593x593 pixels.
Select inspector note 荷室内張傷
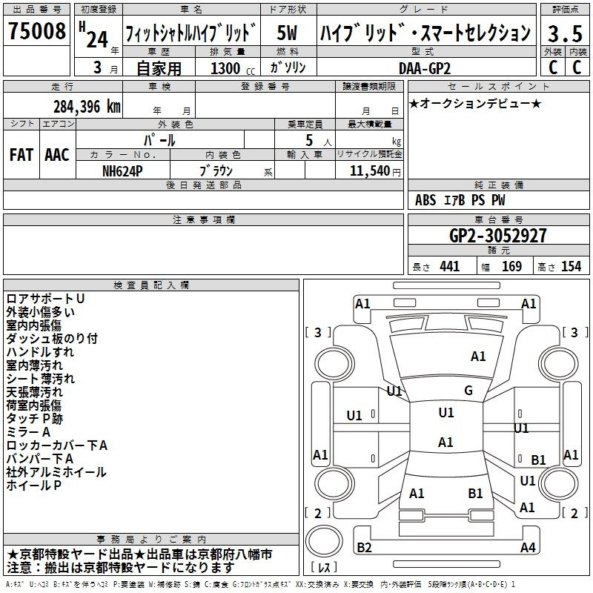click(x=33, y=405)
